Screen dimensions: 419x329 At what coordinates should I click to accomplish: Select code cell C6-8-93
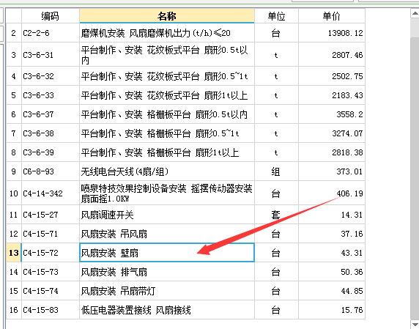click(x=51, y=171)
